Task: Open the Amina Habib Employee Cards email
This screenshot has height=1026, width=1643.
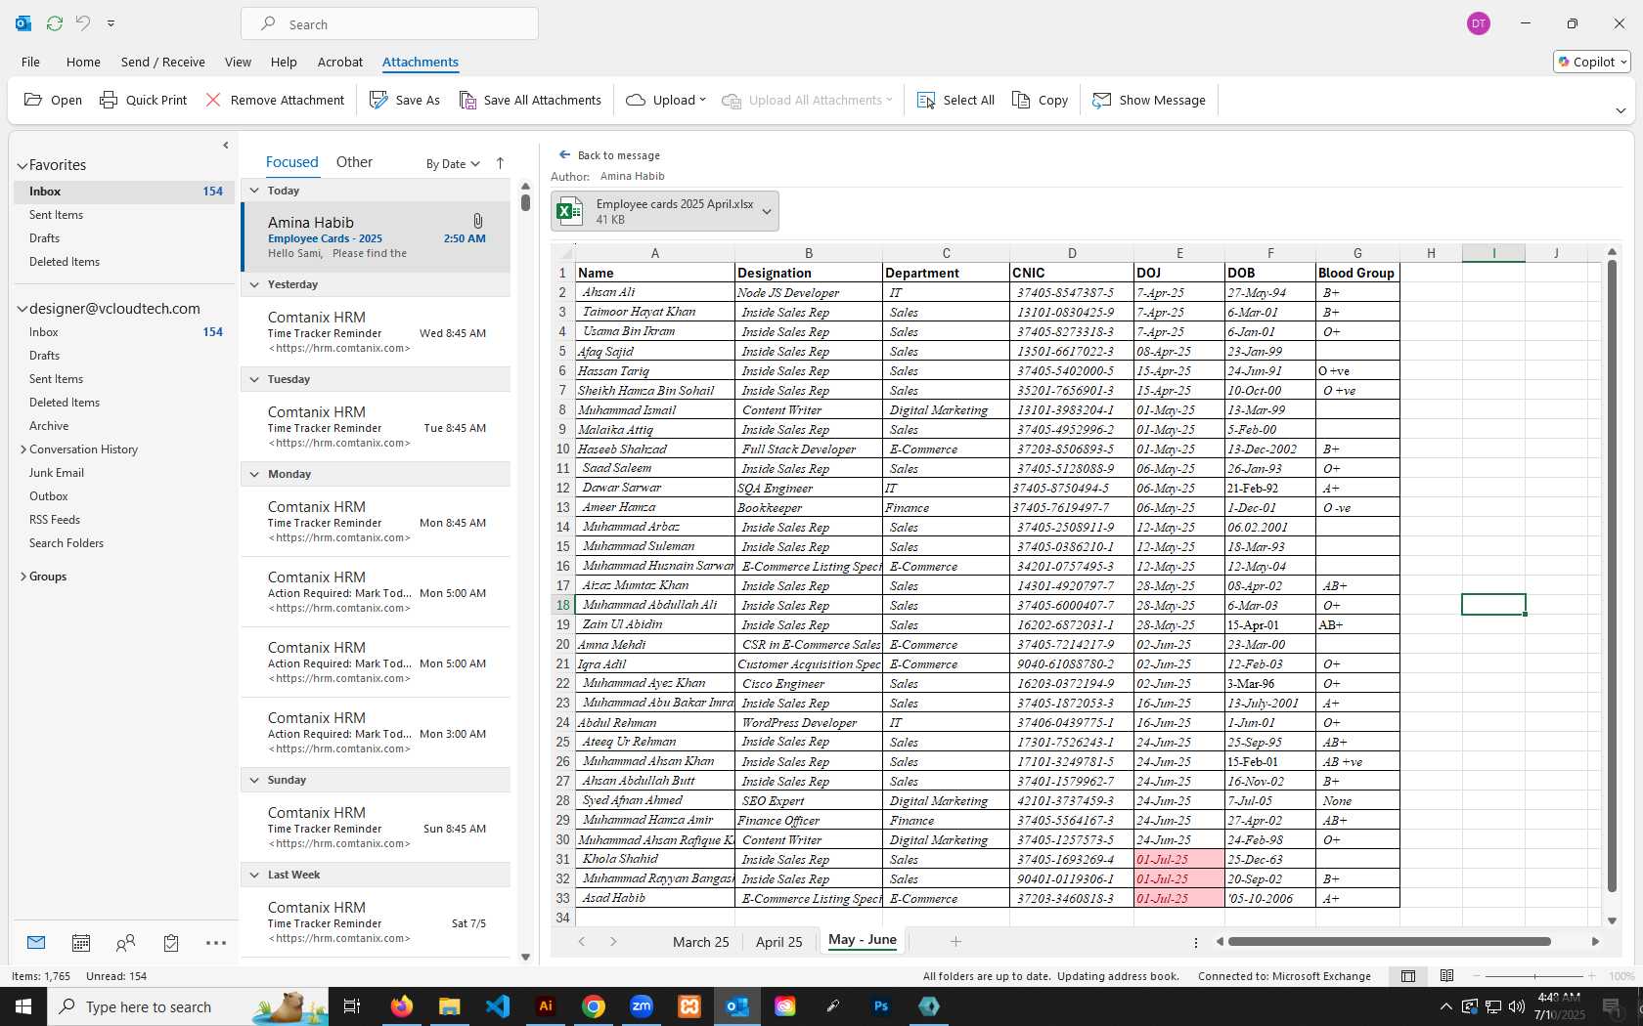Action: [x=377, y=236]
